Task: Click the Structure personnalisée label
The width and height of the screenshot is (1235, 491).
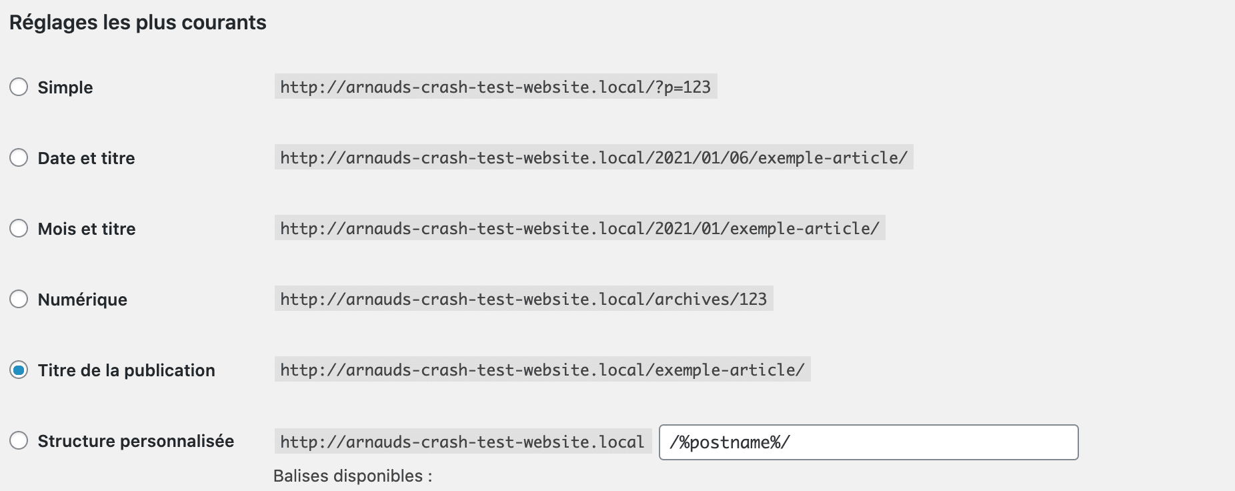Action: 135,441
